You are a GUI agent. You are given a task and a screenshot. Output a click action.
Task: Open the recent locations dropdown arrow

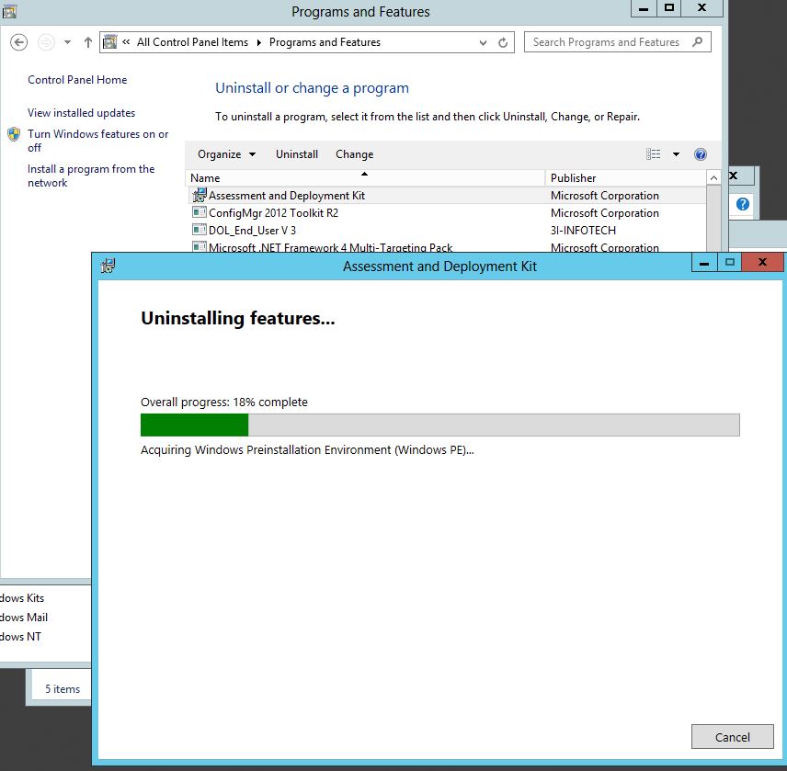[67, 42]
